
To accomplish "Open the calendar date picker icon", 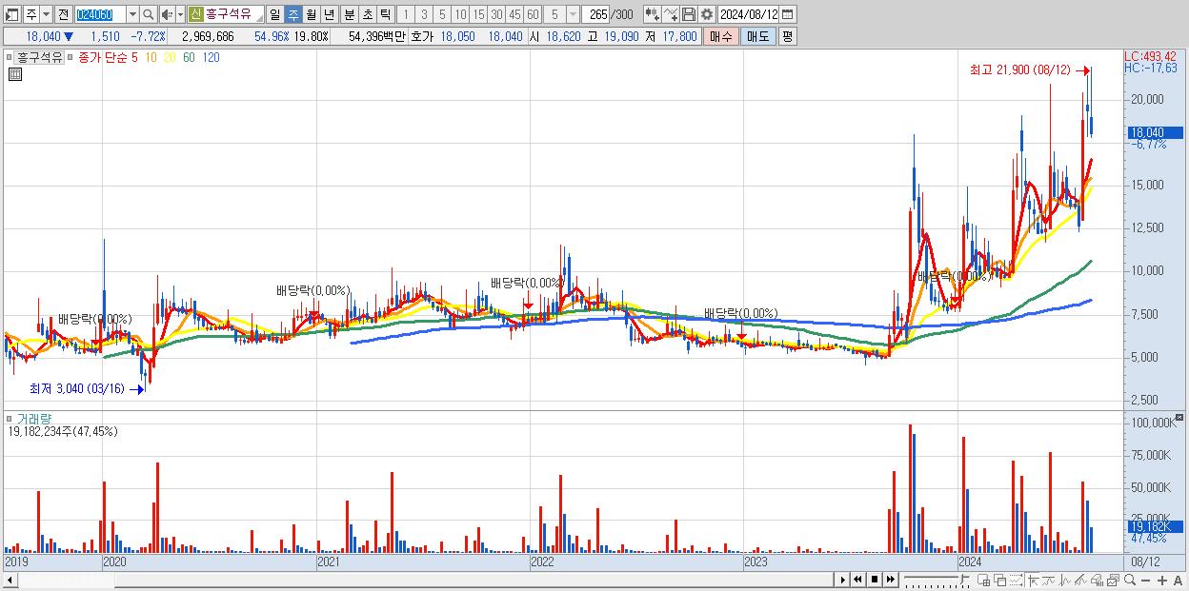I will coord(787,14).
